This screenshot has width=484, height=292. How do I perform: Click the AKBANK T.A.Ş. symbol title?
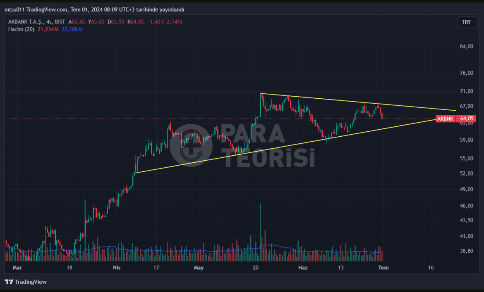pyautogui.click(x=26, y=22)
